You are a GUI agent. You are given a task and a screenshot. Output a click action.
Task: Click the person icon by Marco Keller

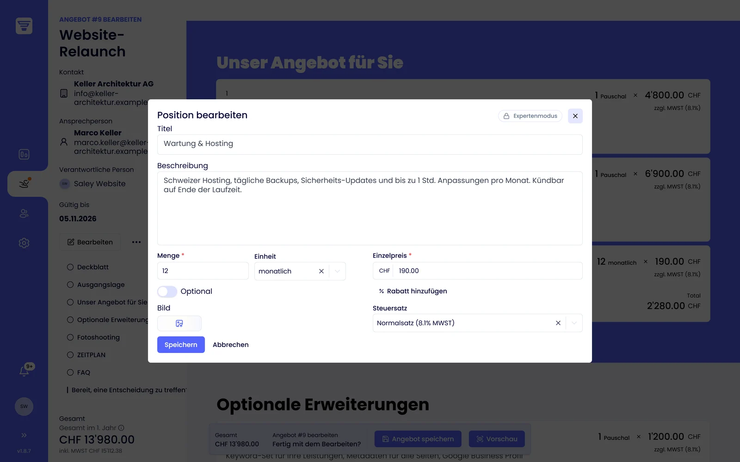click(x=64, y=142)
